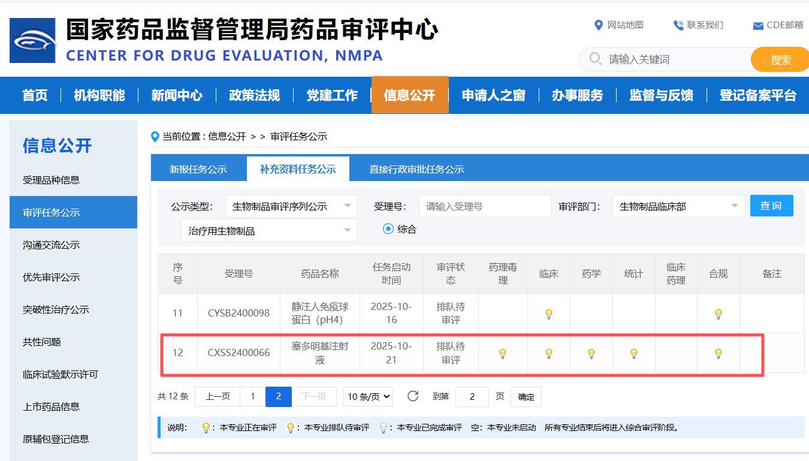Click acceptance number CXSS2400066
The width and height of the screenshot is (809, 461).
(239, 352)
